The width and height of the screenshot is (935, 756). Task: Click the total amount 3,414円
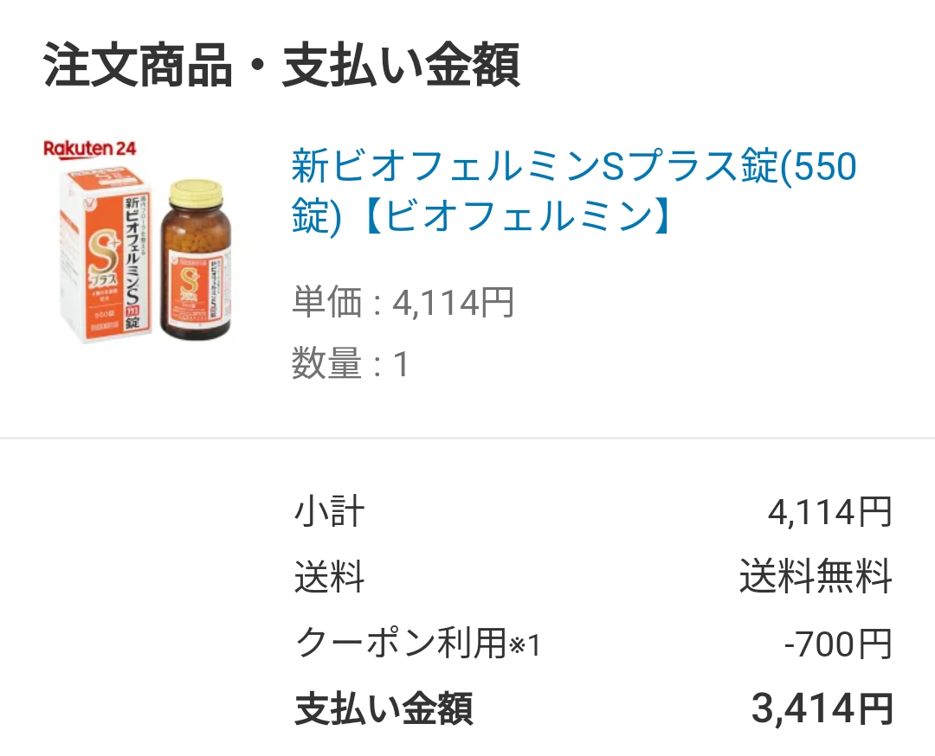click(822, 709)
